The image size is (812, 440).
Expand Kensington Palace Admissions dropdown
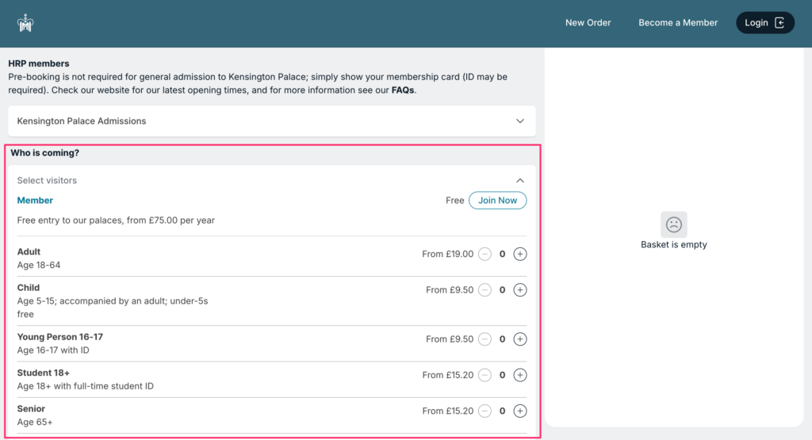point(272,121)
